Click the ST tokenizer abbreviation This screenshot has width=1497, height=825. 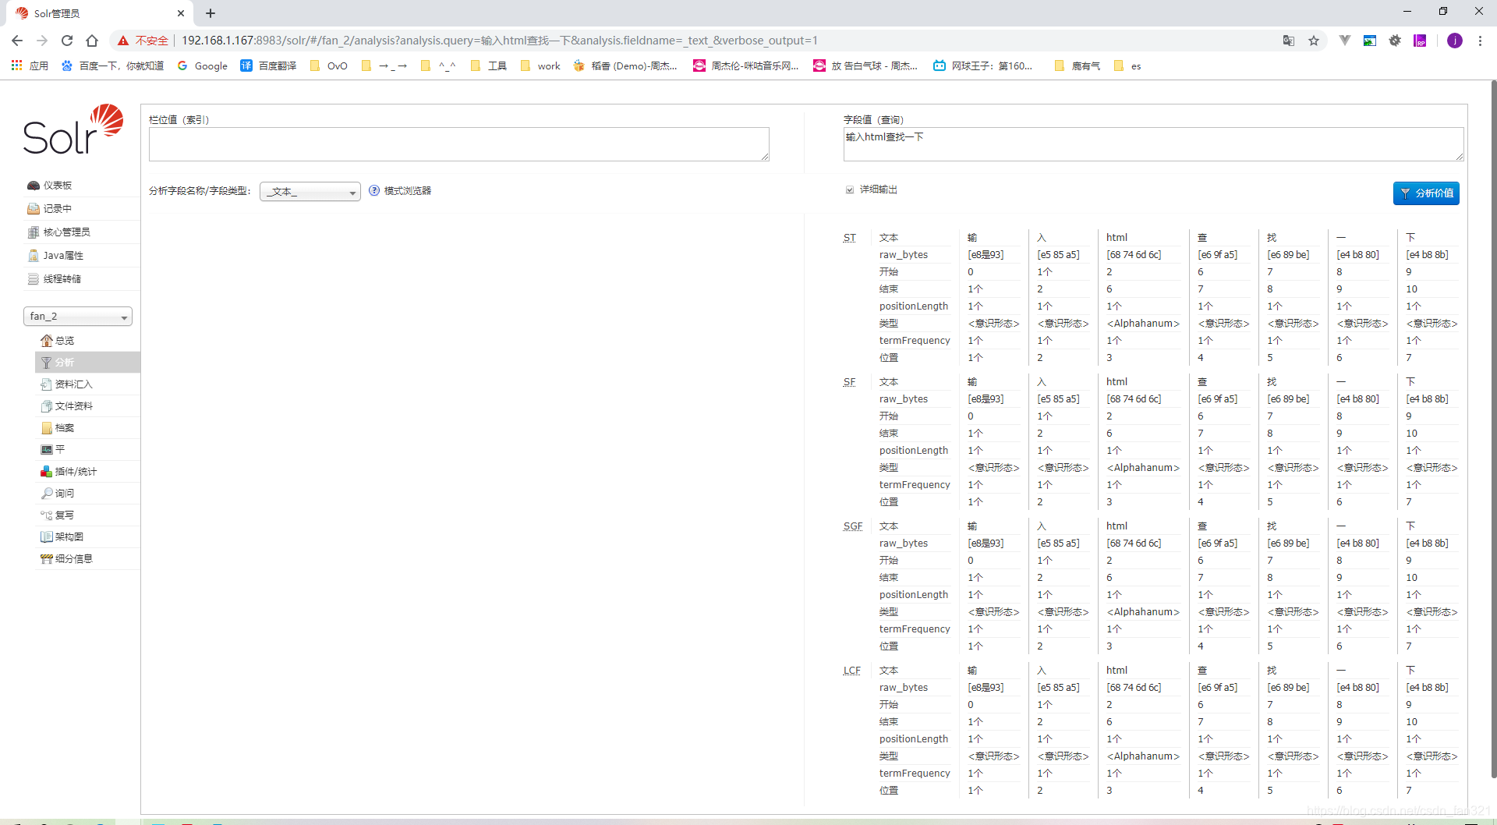point(850,238)
